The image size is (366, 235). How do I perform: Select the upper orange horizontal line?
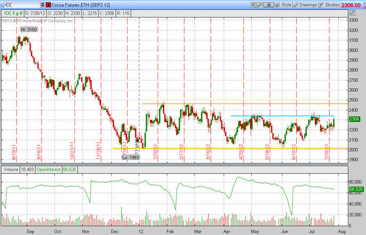245,104
